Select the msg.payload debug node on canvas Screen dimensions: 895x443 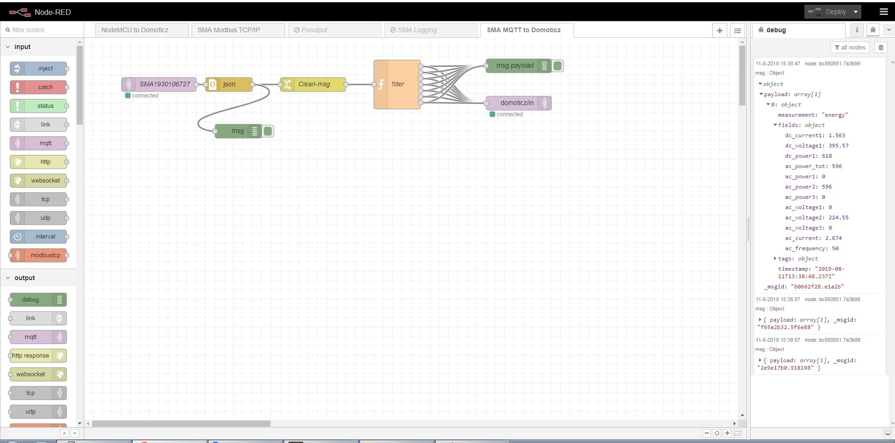click(x=519, y=66)
